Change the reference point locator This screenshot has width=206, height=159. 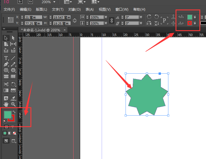11,20
